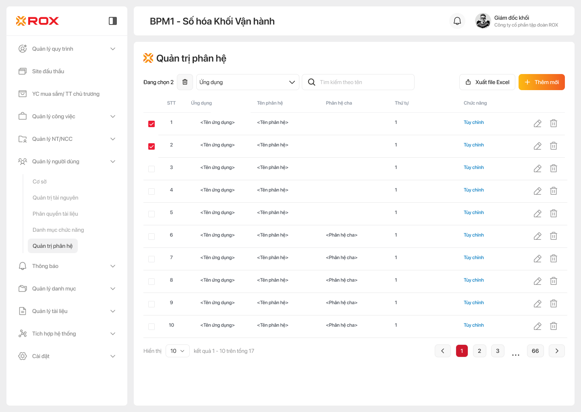Click the edit pencil for row 6
Screen dimensions: 581x412
[537, 236]
